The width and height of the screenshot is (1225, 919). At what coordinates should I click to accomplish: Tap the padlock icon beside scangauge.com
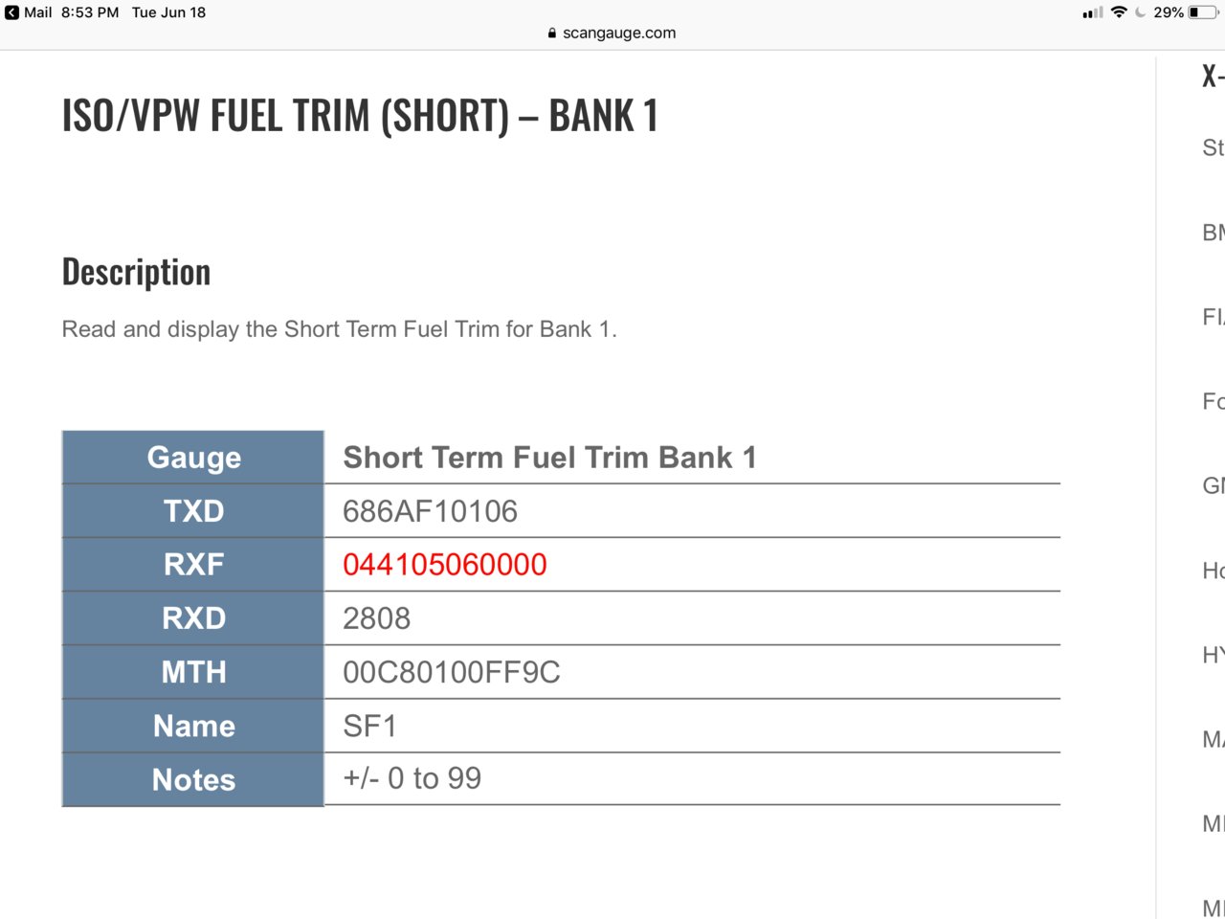click(x=552, y=33)
